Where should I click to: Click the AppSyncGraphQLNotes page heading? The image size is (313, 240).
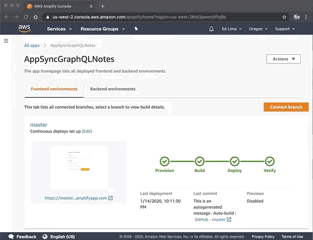click(69, 59)
